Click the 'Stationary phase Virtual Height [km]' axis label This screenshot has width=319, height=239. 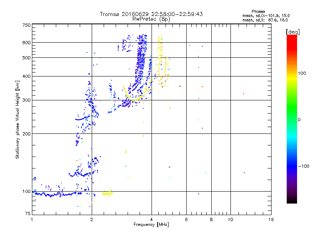[18, 120]
